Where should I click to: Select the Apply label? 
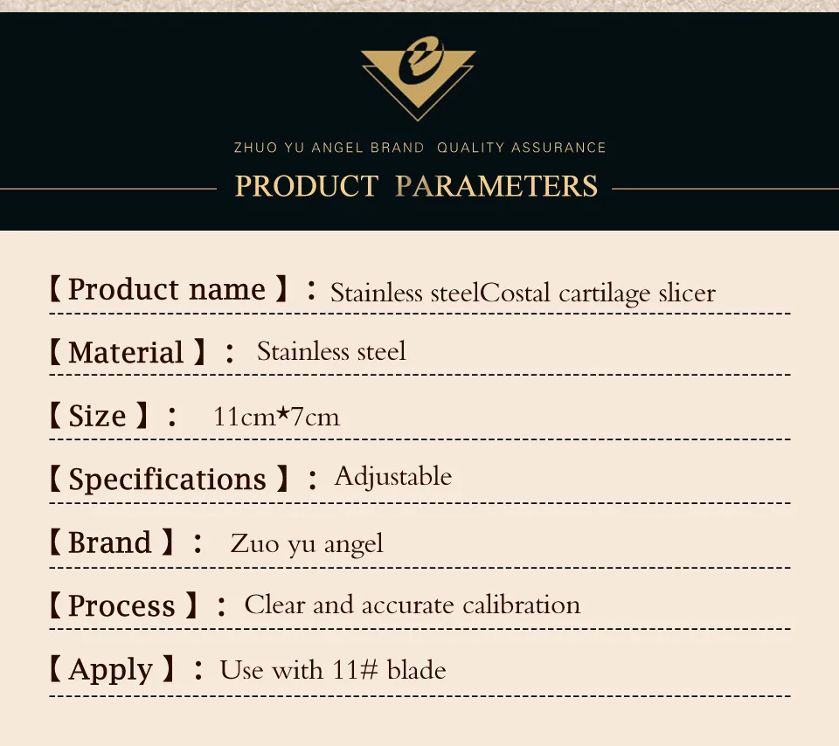tap(111, 669)
